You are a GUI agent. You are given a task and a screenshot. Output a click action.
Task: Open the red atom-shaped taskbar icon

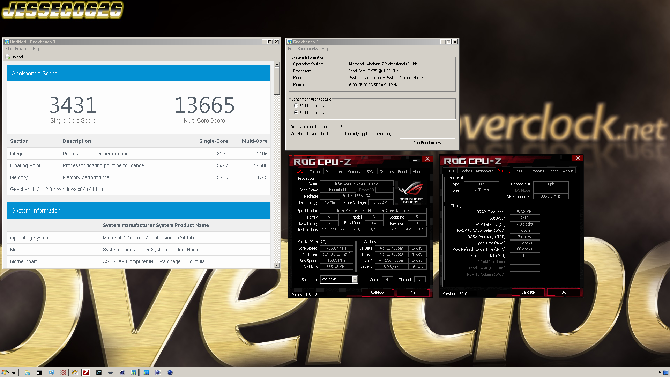click(63, 372)
